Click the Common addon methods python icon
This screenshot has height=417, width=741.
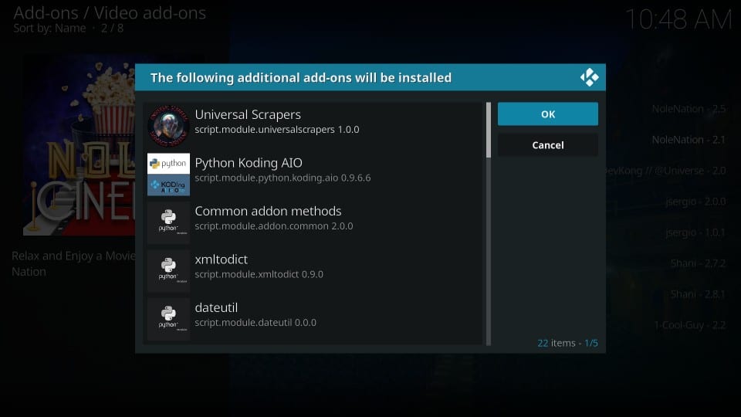pos(168,222)
